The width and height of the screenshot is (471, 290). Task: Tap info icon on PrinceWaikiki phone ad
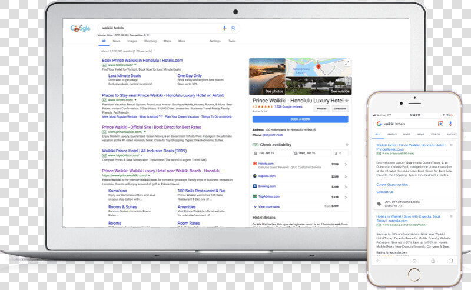(451, 145)
